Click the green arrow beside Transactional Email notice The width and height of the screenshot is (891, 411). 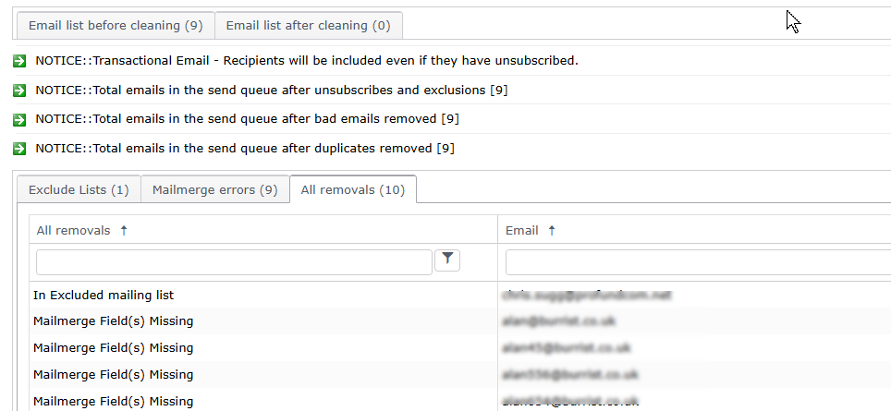pos(19,61)
